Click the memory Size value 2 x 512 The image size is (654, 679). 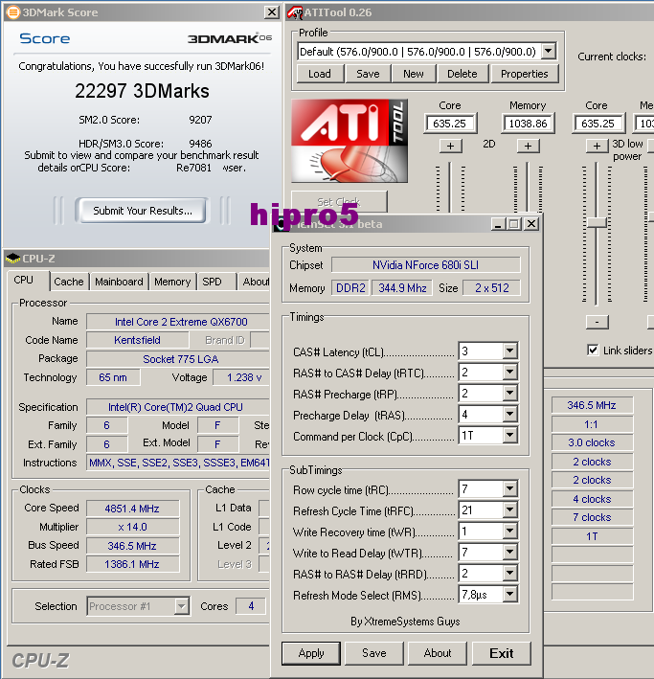(x=491, y=288)
